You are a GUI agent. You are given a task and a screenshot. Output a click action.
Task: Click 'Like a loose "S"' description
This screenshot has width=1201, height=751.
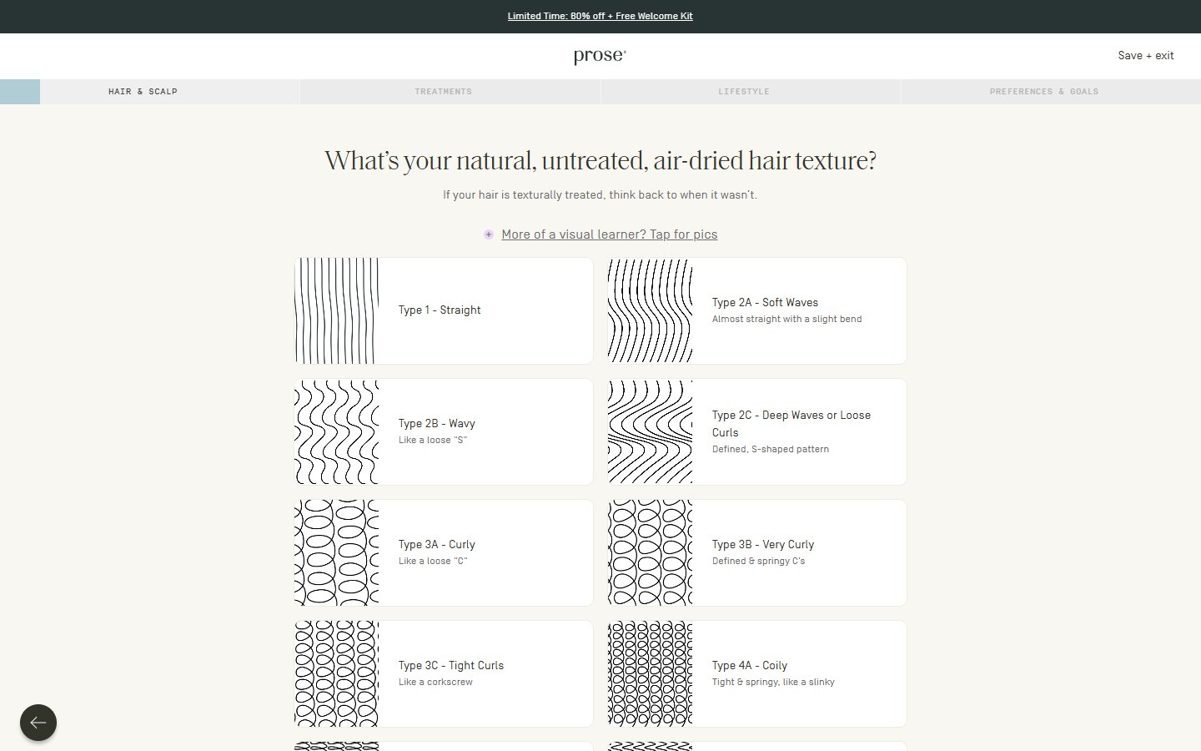pos(433,440)
